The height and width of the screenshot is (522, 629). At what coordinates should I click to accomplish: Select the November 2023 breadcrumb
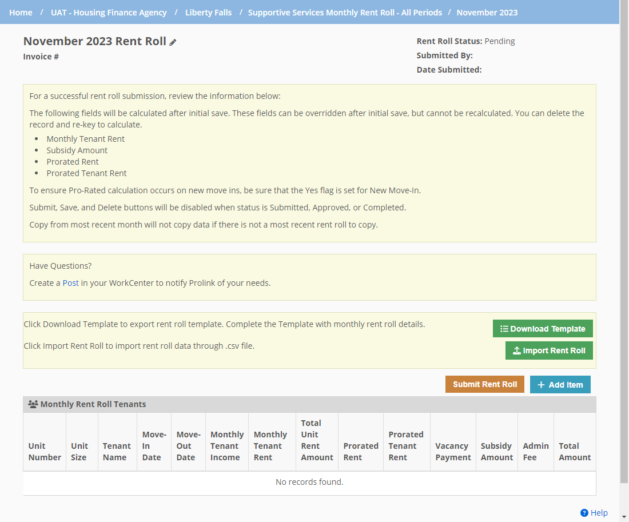coord(487,13)
